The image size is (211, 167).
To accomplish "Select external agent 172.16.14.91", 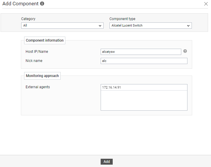I will (x=144, y=87).
